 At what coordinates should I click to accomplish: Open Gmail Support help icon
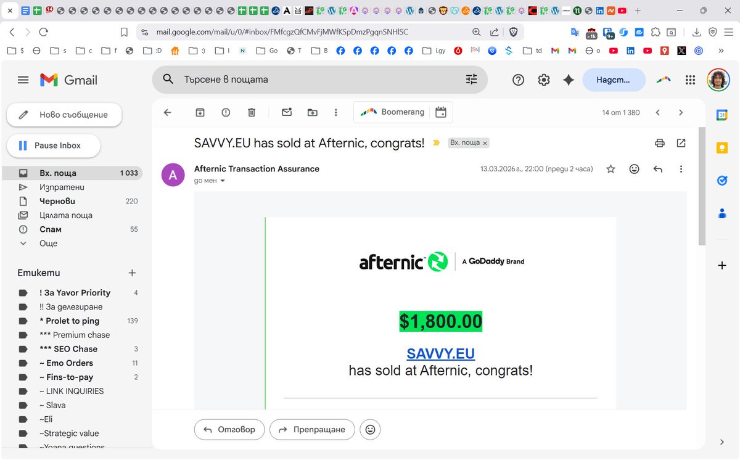(x=518, y=80)
